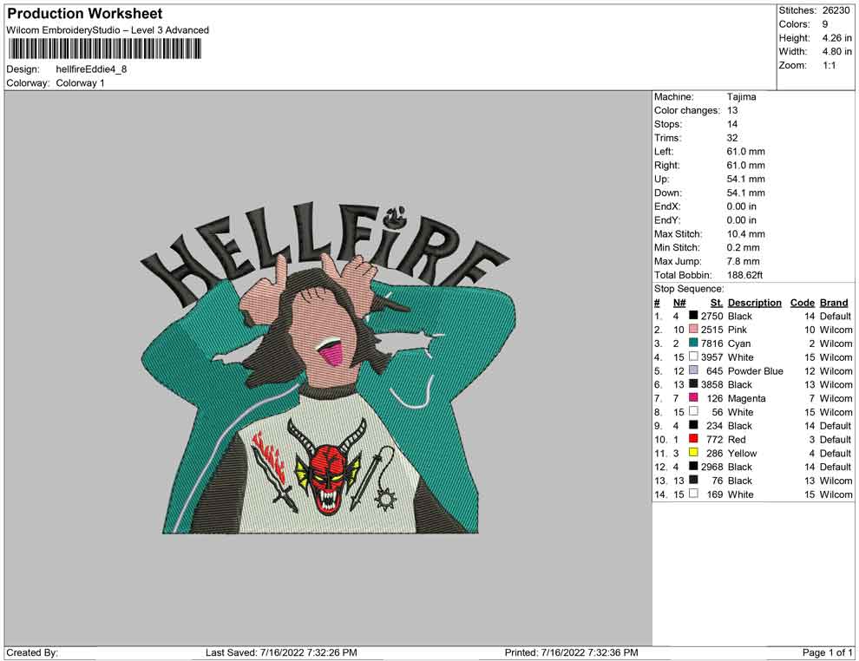Click the 'Description' column header

(754, 302)
